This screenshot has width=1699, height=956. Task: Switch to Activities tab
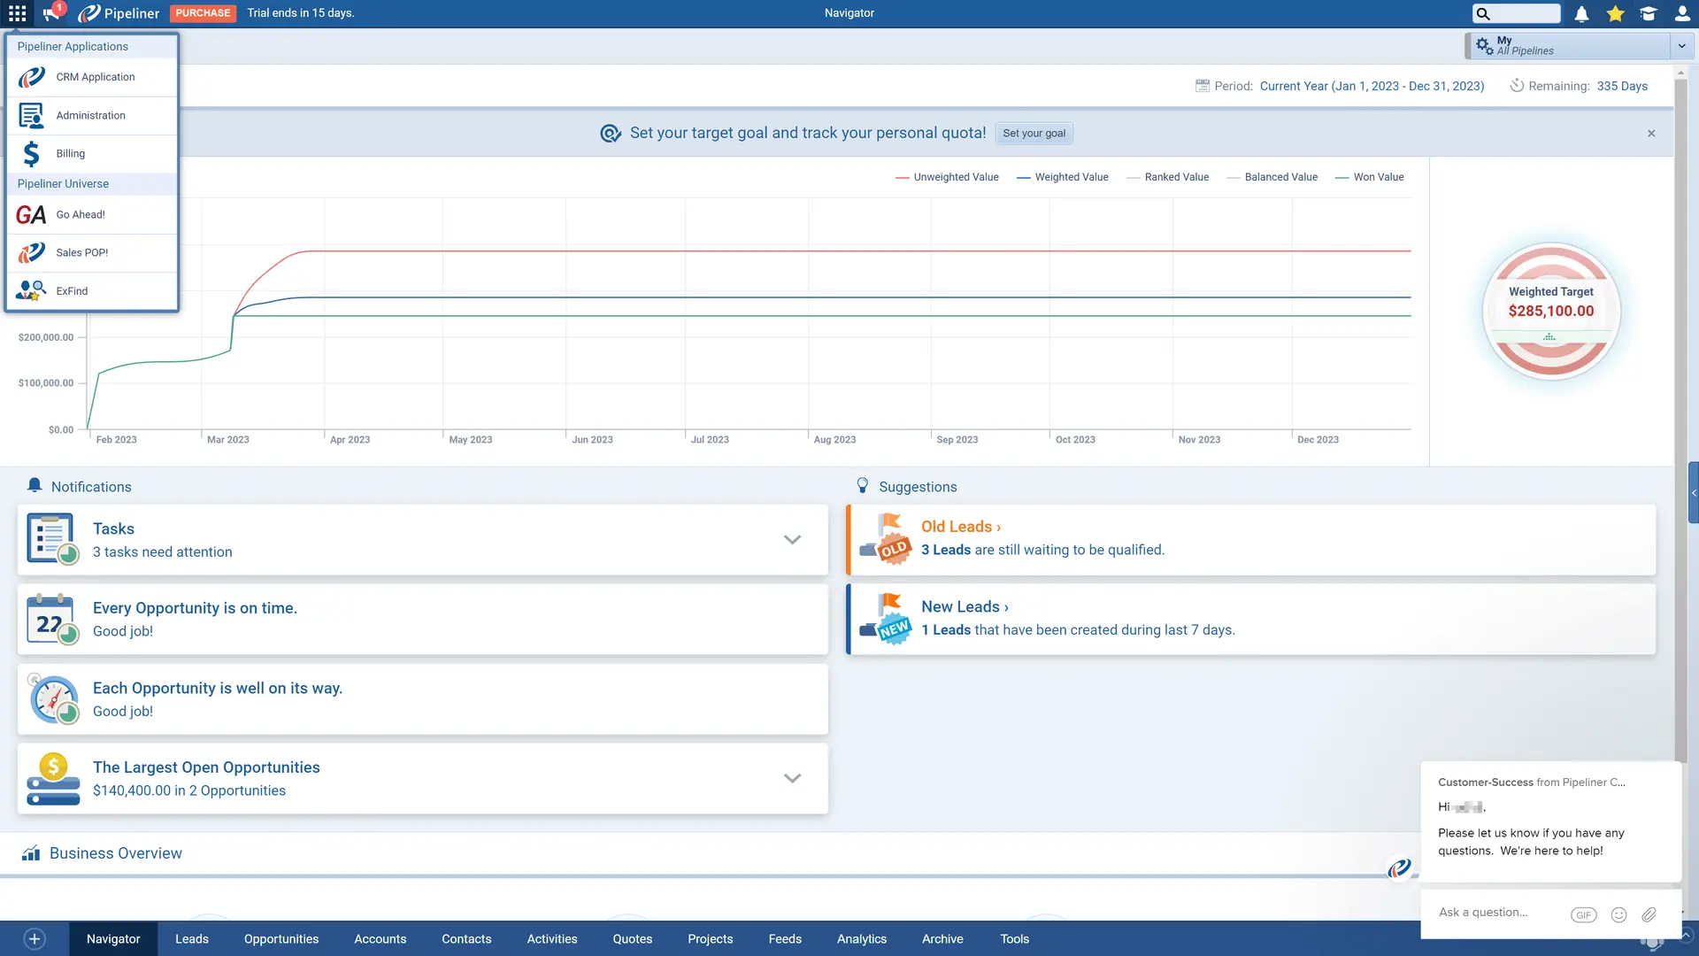552,939
